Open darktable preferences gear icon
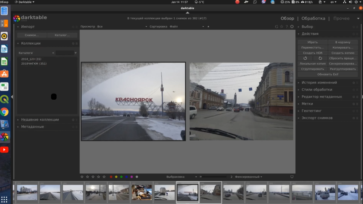Screen dimensions: 363x204 [292, 27]
